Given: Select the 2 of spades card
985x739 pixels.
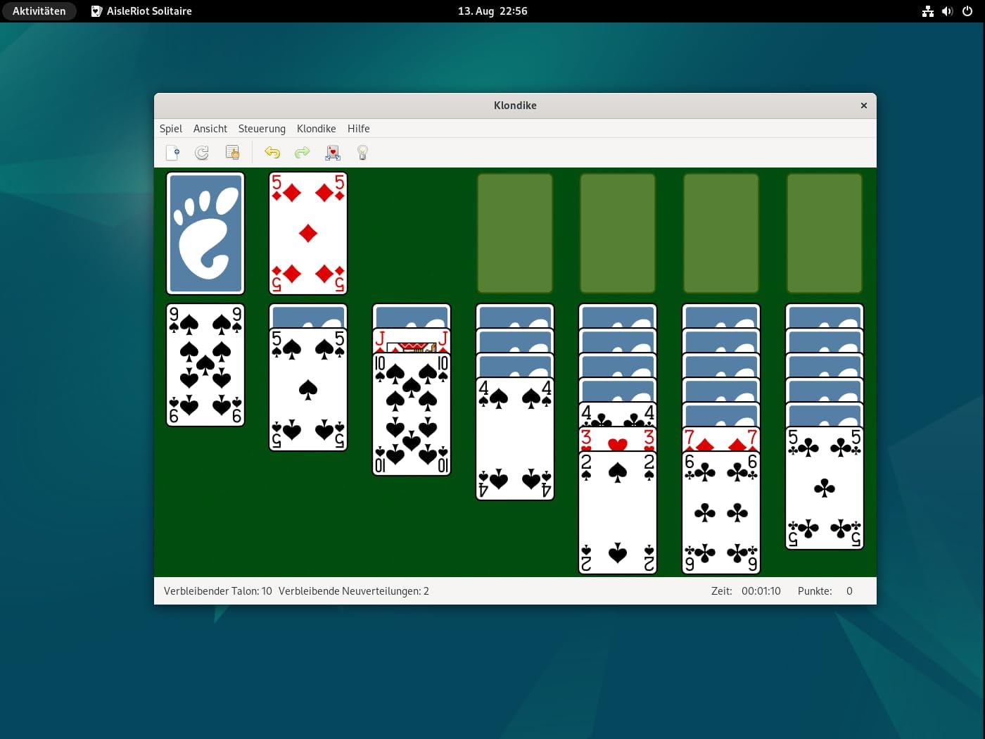Looking at the screenshot, I should coord(618,513).
